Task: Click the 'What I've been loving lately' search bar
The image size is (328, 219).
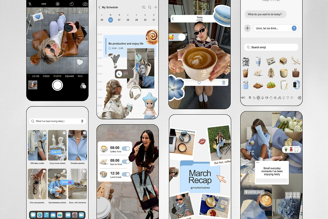Action: pos(57,121)
